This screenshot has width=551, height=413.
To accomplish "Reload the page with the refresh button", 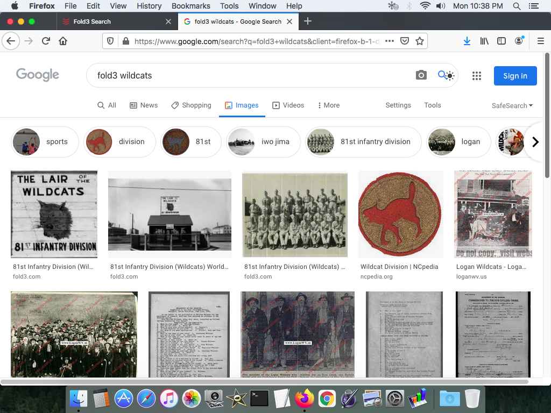I will tap(46, 41).
